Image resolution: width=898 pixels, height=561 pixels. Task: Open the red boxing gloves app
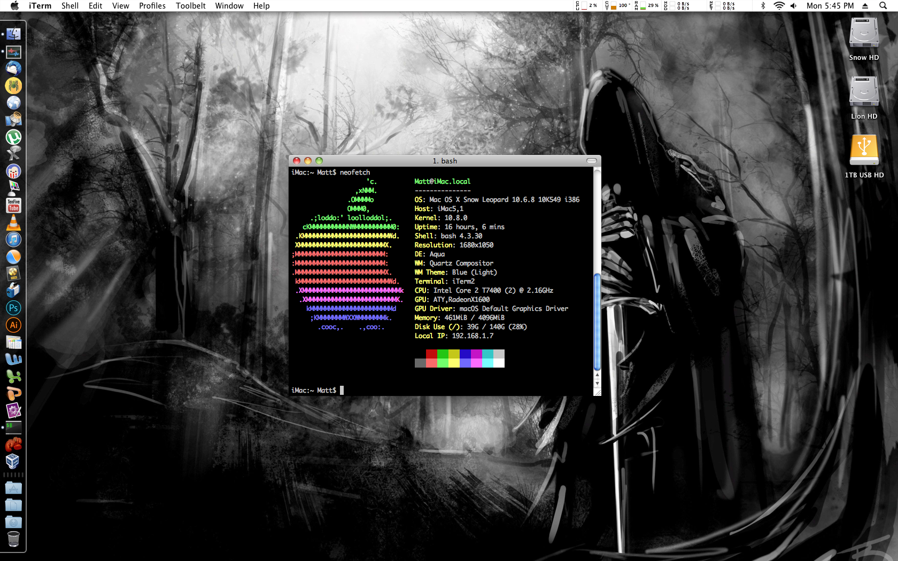pos(13,445)
